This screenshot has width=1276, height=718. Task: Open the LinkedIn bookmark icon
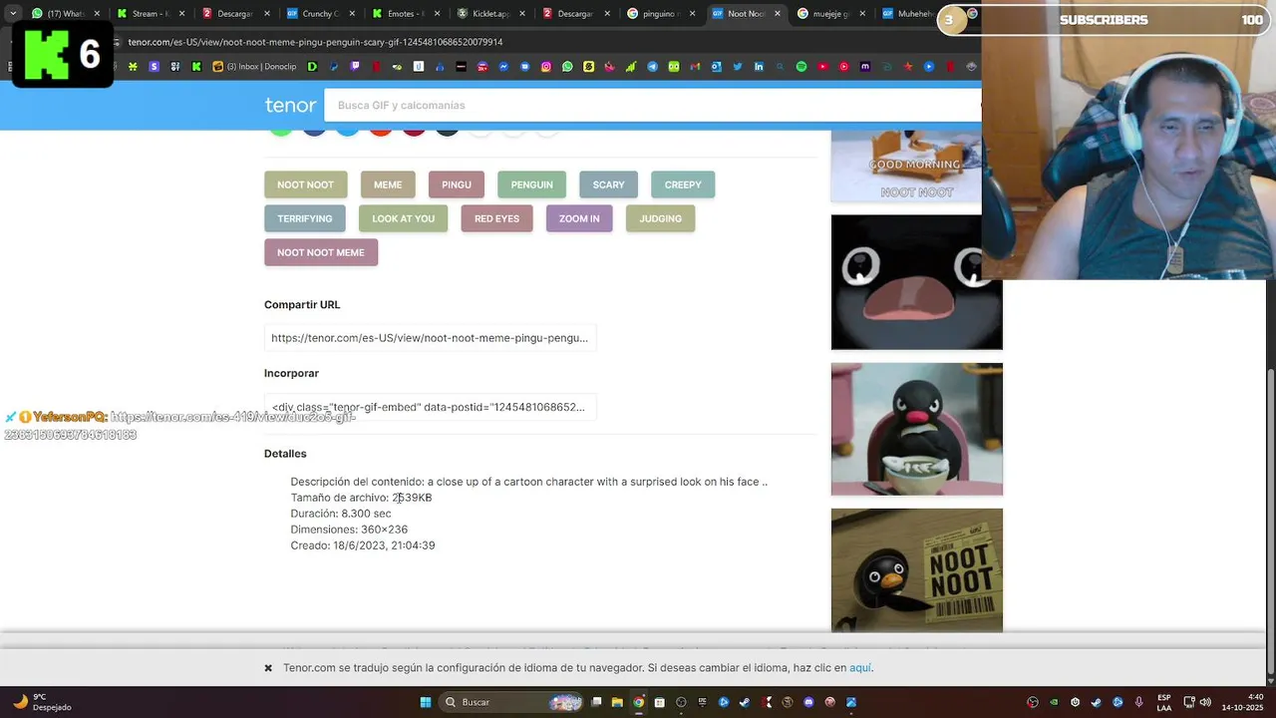(759, 67)
